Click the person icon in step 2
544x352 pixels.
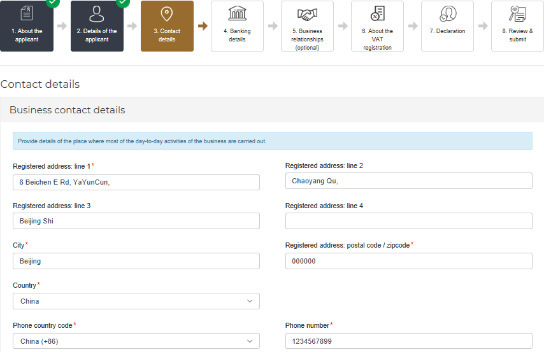click(x=96, y=14)
